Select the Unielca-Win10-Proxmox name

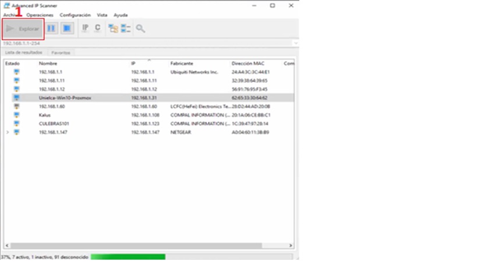pyautogui.click(x=65, y=98)
